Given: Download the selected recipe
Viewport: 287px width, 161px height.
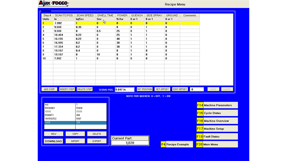Looking at the screenshot, I should click(x=53, y=141).
